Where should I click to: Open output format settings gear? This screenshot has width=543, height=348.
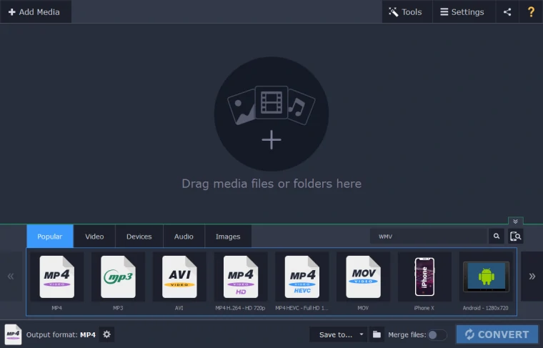tap(106, 334)
